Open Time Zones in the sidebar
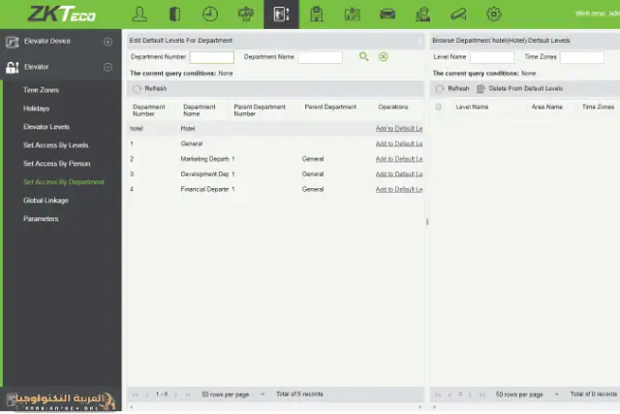Image resolution: width=620 pixels, height=414 pixels. click(x=41, y=90)
